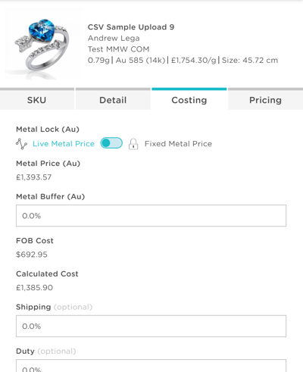Click the Test MMW COM collection text
Image resolution: width=303 pixels, height=372 pixels.
(x=118, y=49)
